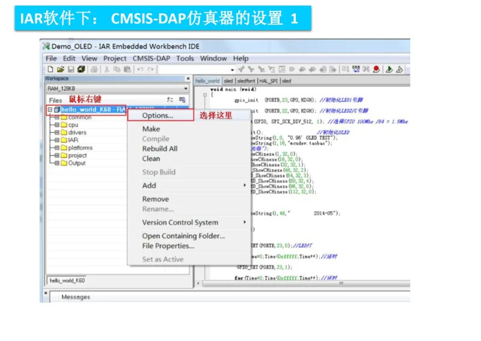Click the Go To line toolbar icon
481x341 pixels.
tap(281, 69)
